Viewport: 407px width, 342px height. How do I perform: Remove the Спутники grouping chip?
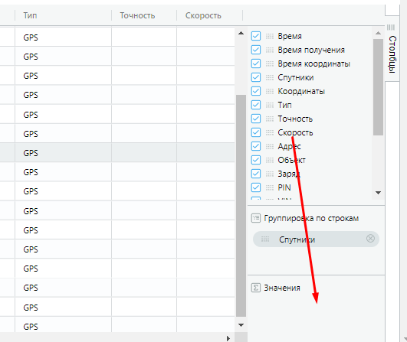[x=370, y=239]
